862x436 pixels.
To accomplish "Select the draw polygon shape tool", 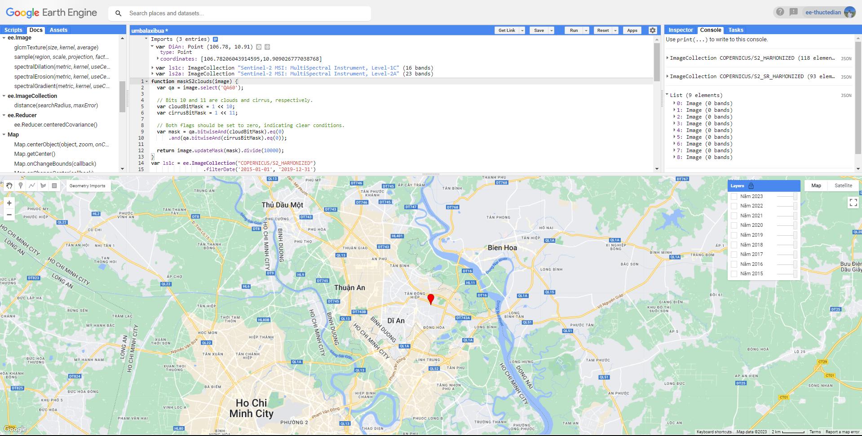I will 43,185.
